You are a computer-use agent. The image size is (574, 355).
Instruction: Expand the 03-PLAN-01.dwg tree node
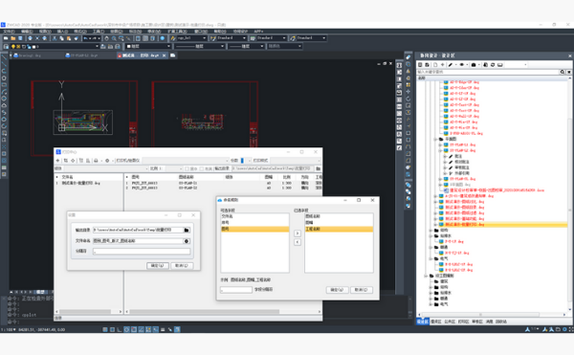tap(440, 144)
